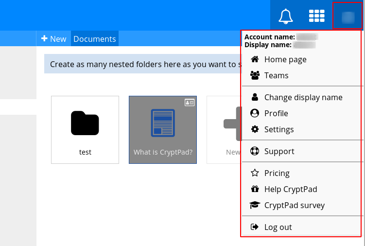This screenshot has width=365, height=246.
Task: Choose Help CryptPad in the menu
Action: [x=301, y=189]
